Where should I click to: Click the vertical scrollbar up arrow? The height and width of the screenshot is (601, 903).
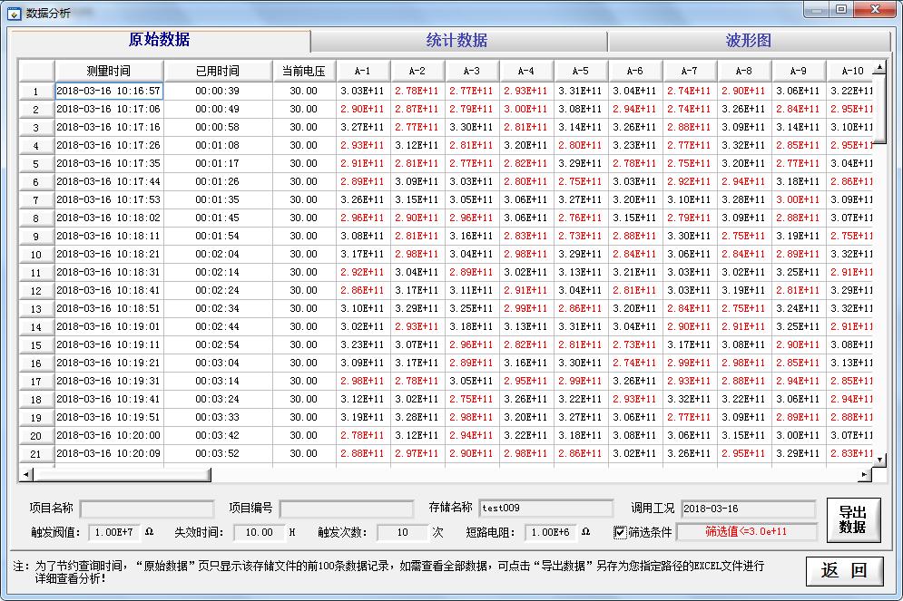[x=878, y=67]
